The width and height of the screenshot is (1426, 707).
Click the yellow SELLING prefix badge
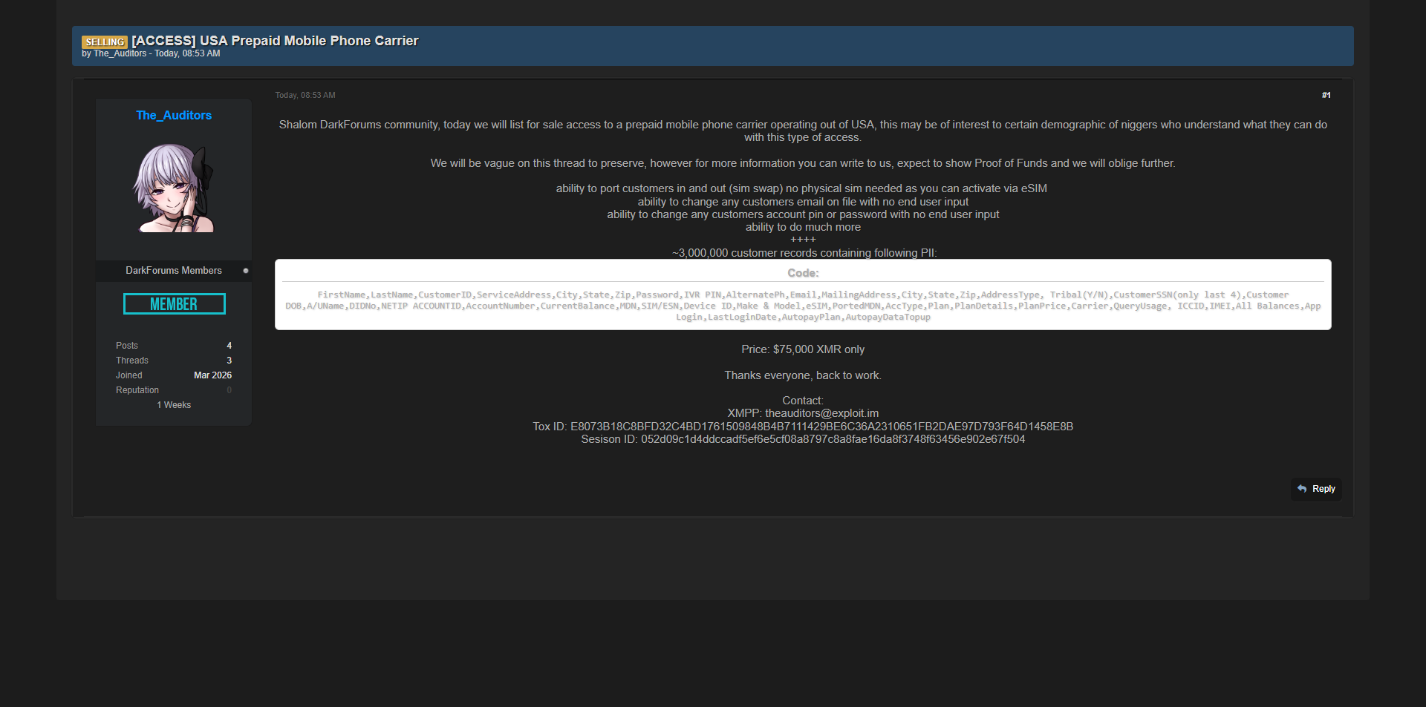105,42
